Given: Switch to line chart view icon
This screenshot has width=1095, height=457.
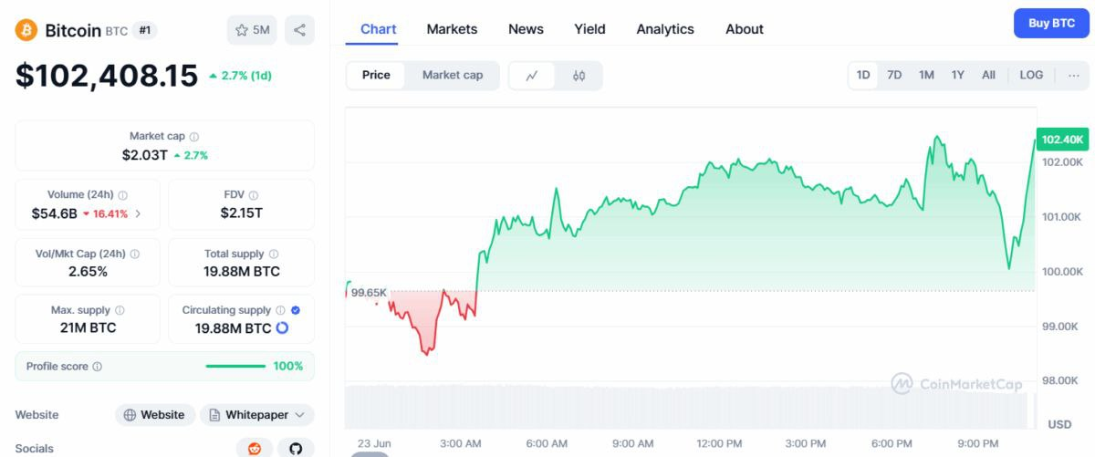Looking at the screenshot, I should pyautogui.click(x=532, y=76).
